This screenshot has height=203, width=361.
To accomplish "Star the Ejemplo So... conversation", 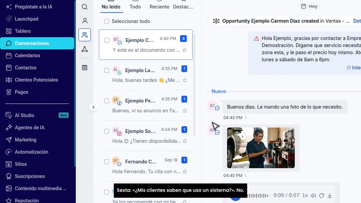I will coord(185,141).
